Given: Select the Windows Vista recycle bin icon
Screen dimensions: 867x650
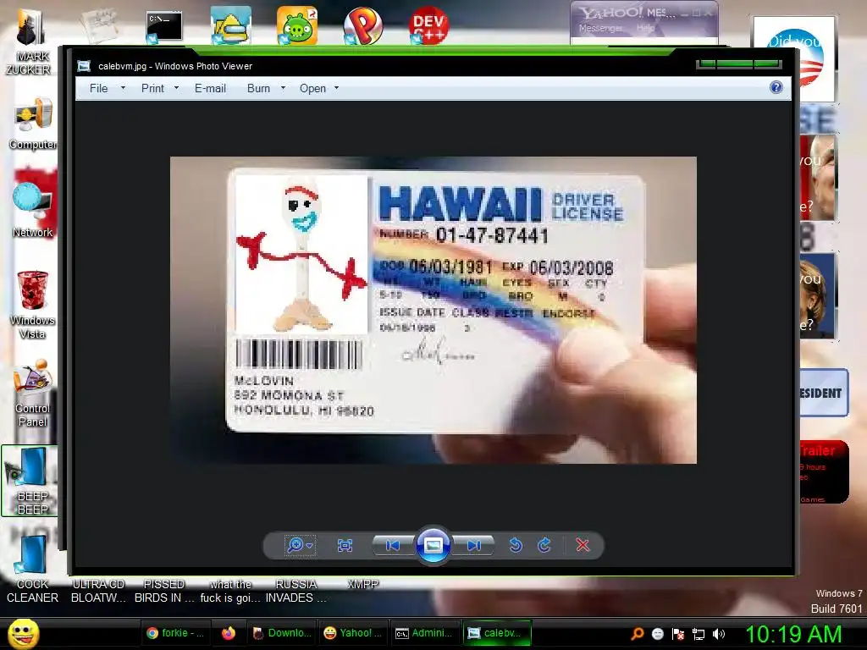Looking at the screenshot, I should 33,304.
